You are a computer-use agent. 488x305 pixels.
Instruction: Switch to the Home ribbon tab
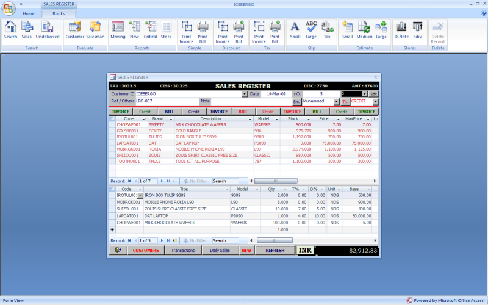(x=28, y=13)
